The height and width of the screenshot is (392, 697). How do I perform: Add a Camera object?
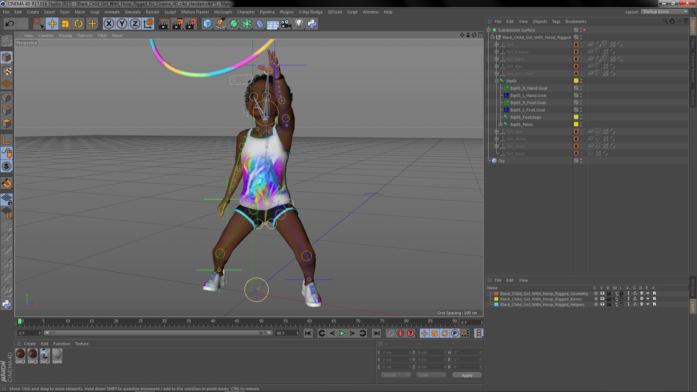tap(286, 24)
